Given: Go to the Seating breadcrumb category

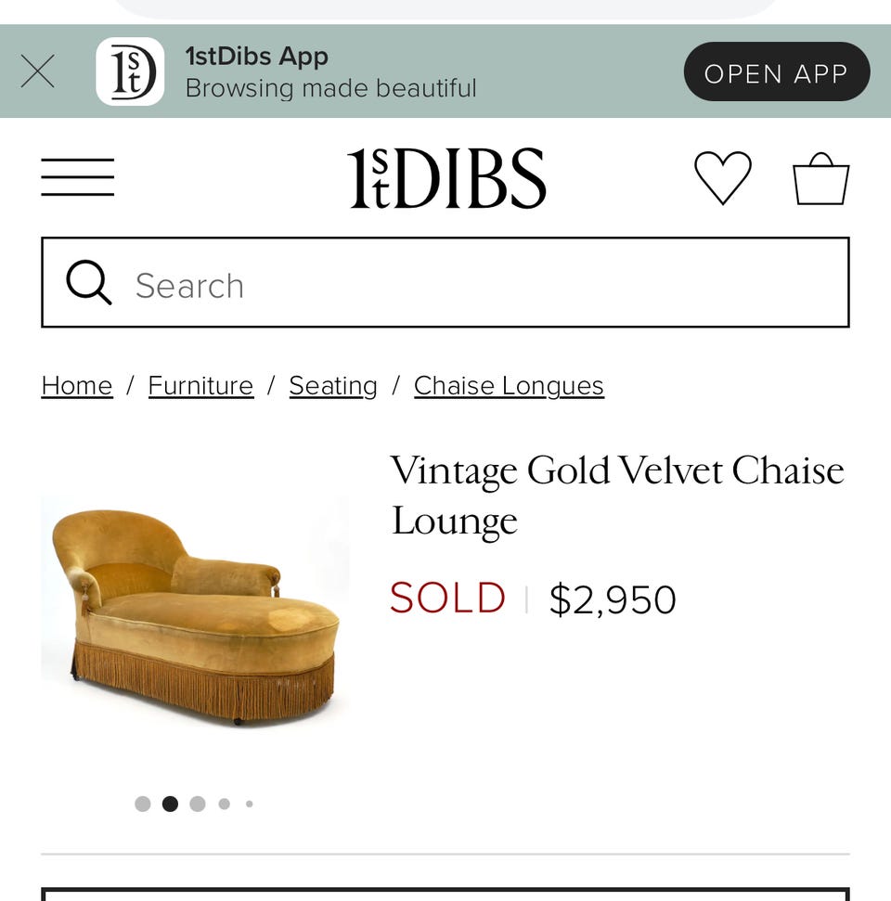Looking at the screenshot, I should pyautogui.click(x=333, y=386).
